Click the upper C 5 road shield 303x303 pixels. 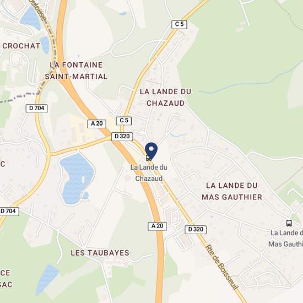tap(180, 24)
